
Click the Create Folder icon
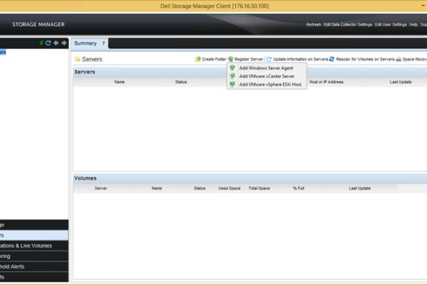coord(198,59)
